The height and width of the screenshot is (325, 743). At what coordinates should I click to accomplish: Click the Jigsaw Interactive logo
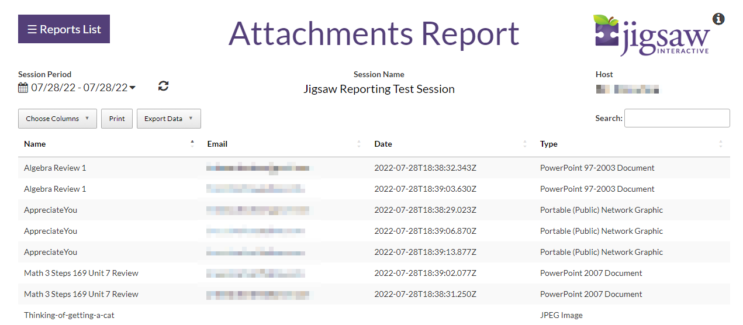click(x=652, y=36)
